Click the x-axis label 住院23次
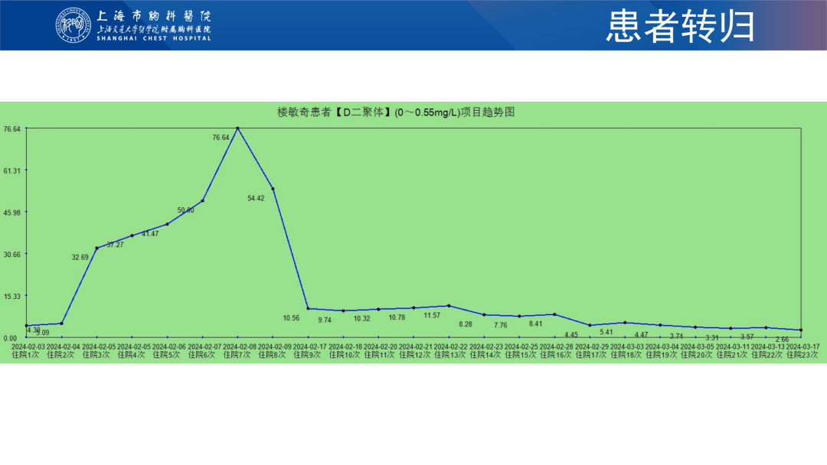Screen dimensions: 827x465 802,355
